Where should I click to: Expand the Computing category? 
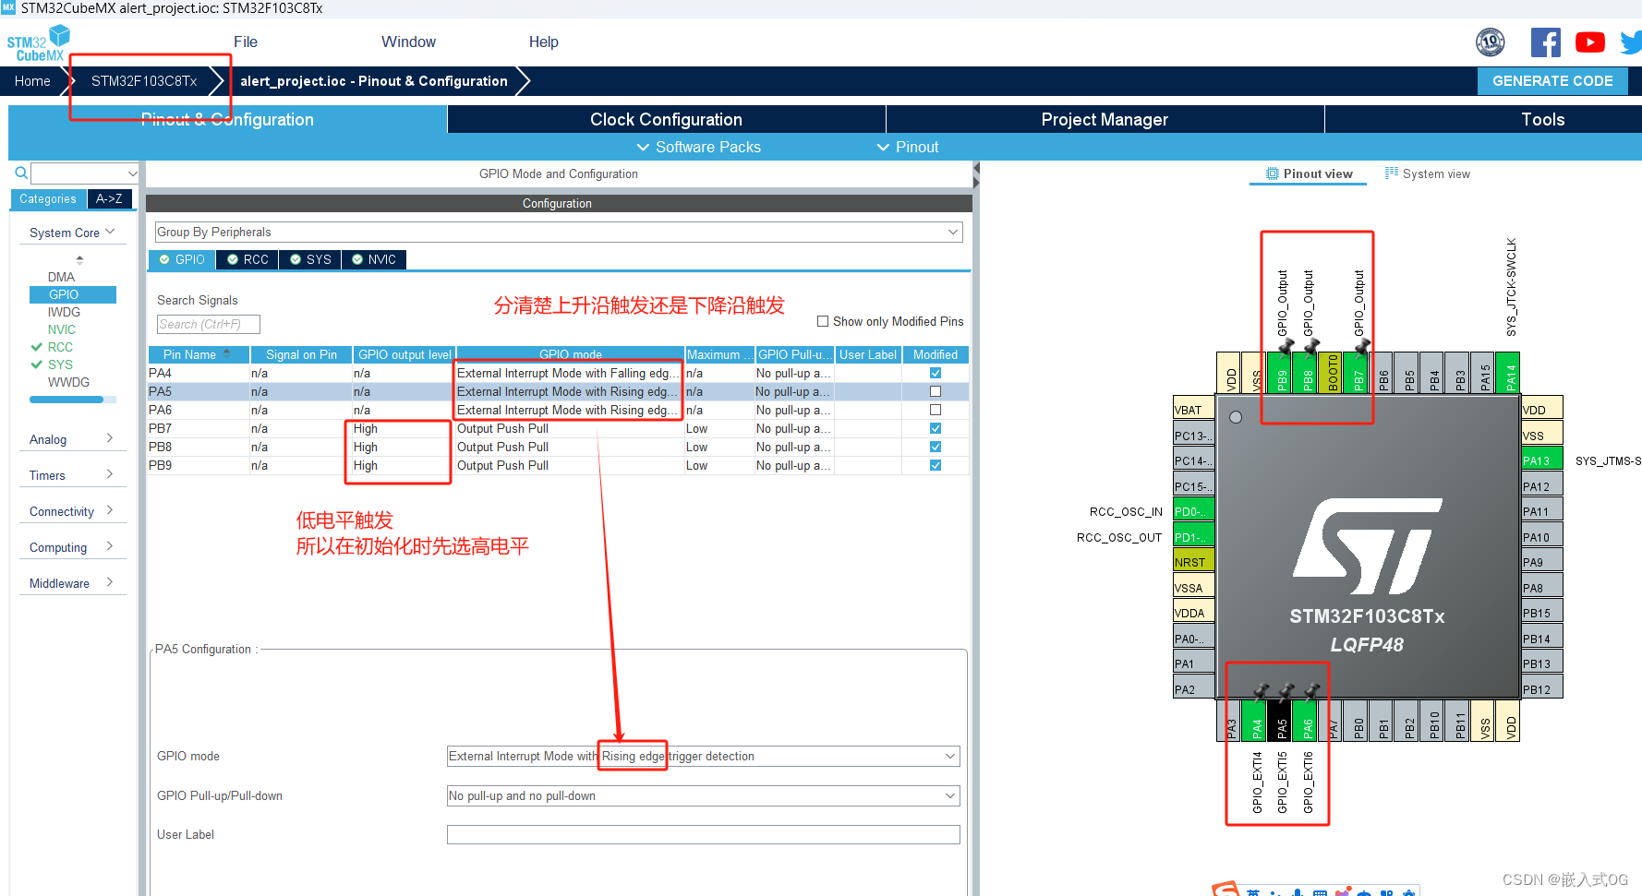coord(72,547)
